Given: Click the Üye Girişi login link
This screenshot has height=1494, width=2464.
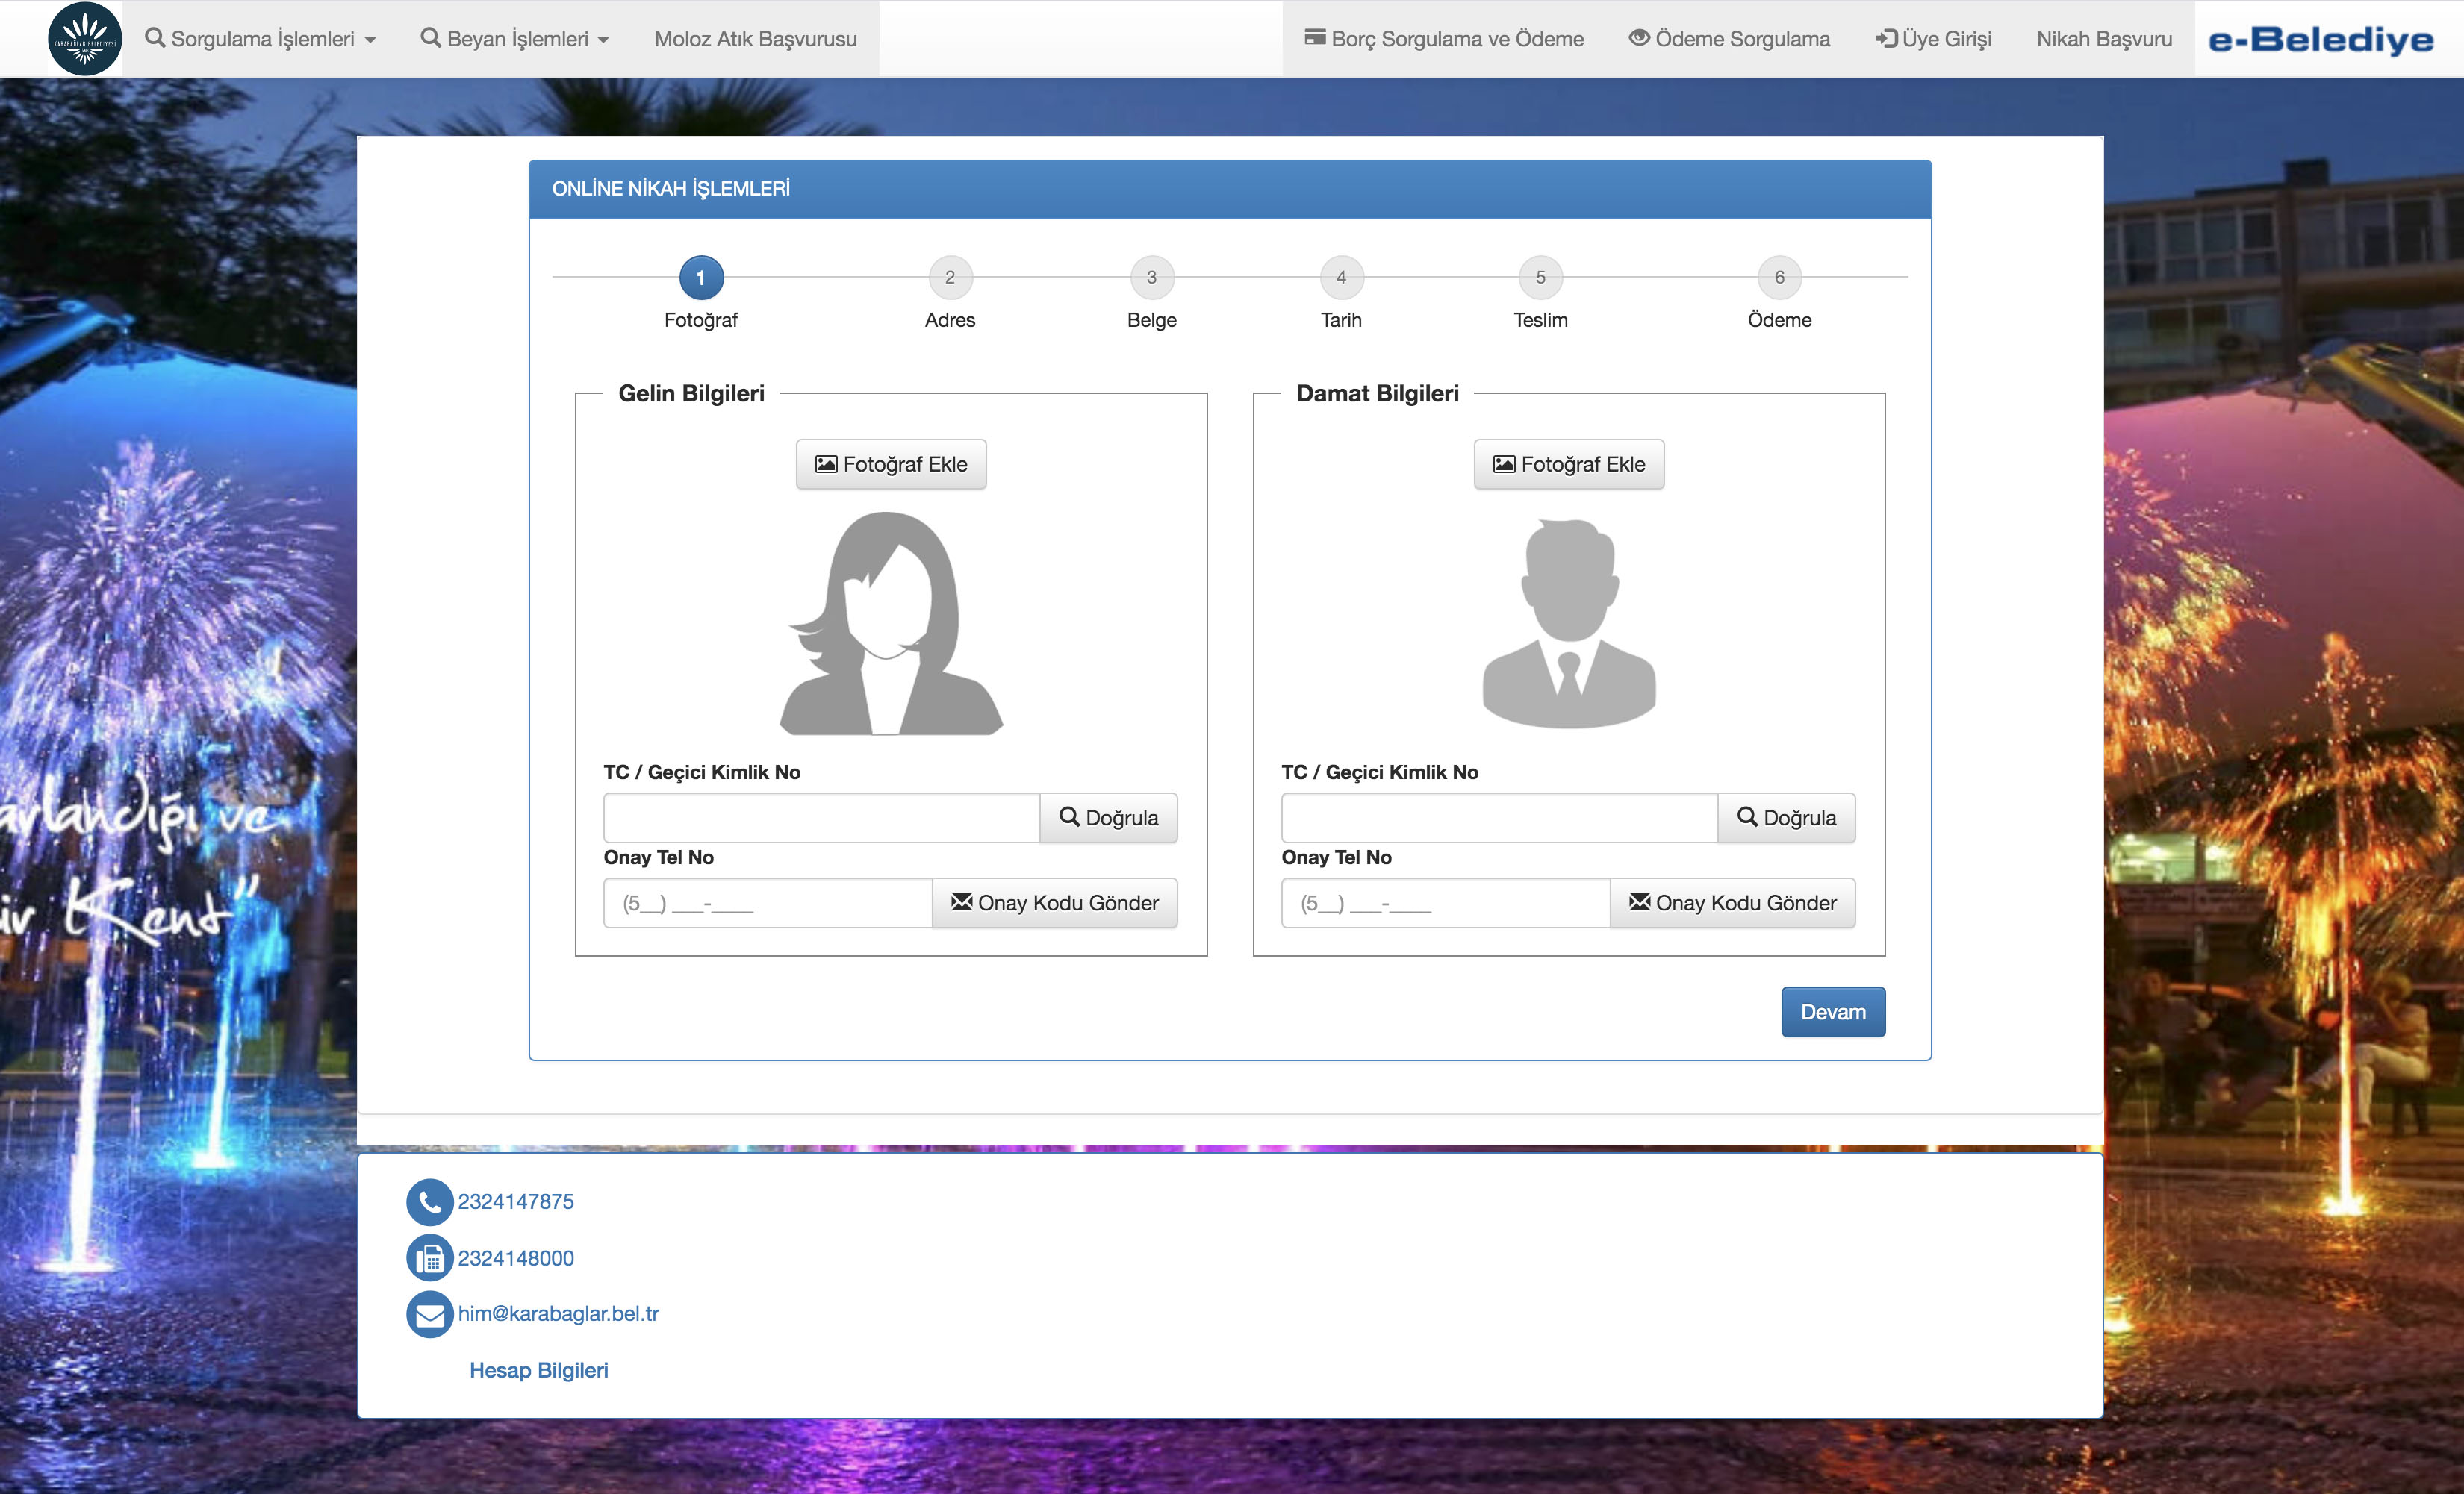Looking at the screenshot, I should tap(1933, 39).
